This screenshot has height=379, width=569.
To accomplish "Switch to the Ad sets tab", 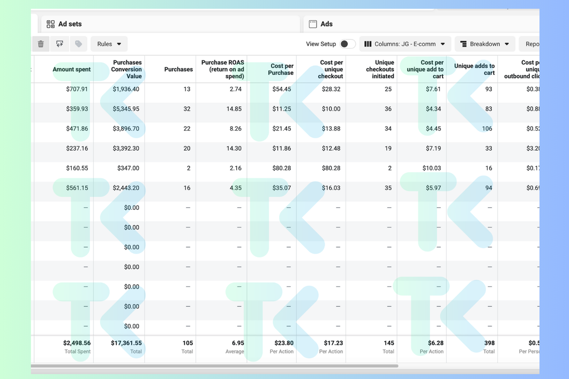I will coord(70,24).
